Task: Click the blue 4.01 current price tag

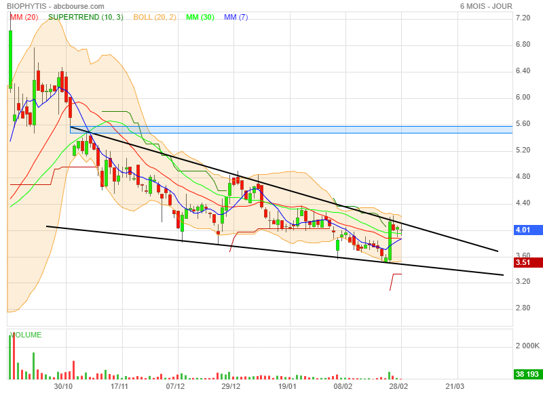Action: (x=527, y=230)
